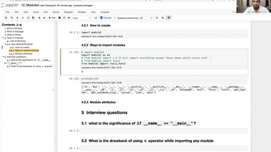Click the empty cell under question 5.1
The image size is (271, 152).
pyautogui.click(x=164, y=130)
